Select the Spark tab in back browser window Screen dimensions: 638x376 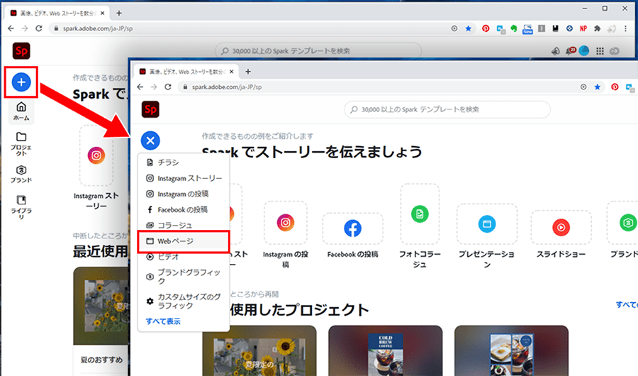pos(57,13)
